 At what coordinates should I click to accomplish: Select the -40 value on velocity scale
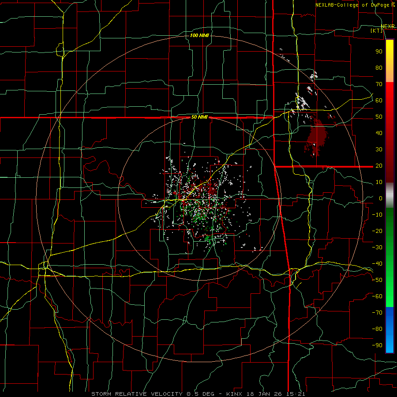(377, 264)
